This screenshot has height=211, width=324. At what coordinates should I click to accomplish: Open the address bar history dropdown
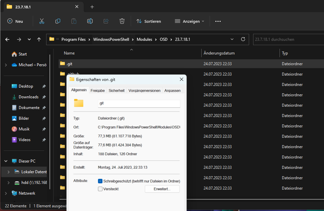coord(232,39)
